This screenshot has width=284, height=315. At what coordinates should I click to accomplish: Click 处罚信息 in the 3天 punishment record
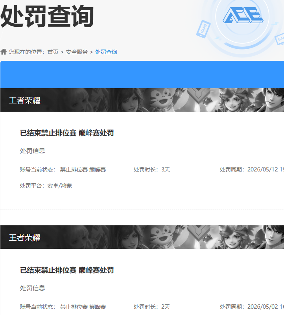(x=32, y=151)
